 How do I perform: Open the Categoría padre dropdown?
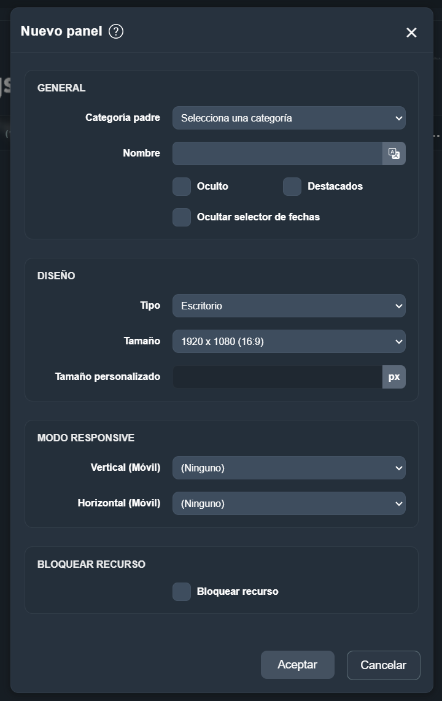point(289,118)
